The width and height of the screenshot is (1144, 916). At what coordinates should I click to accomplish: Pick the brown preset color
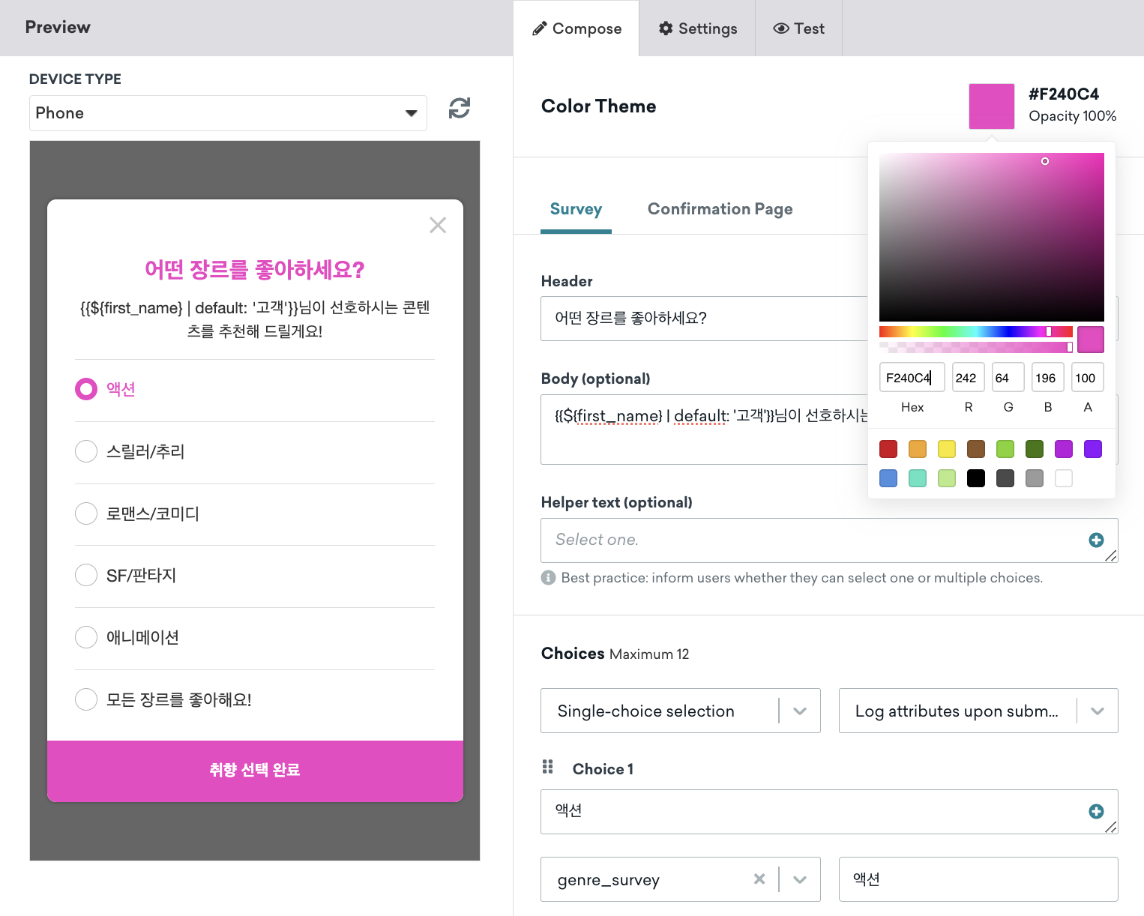(976, 449)
